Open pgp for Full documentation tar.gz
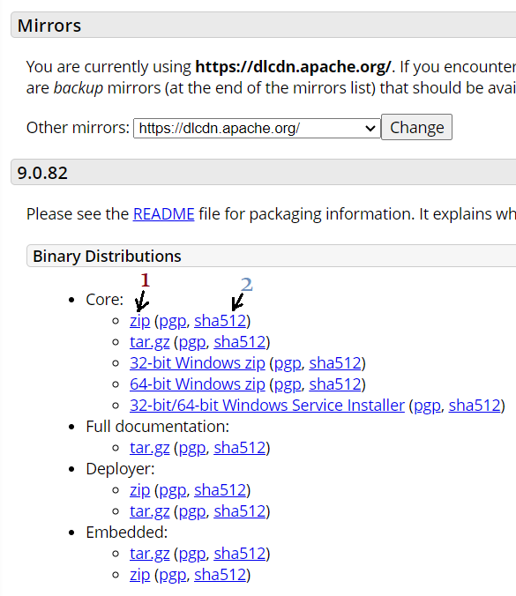 click(192, 448)
